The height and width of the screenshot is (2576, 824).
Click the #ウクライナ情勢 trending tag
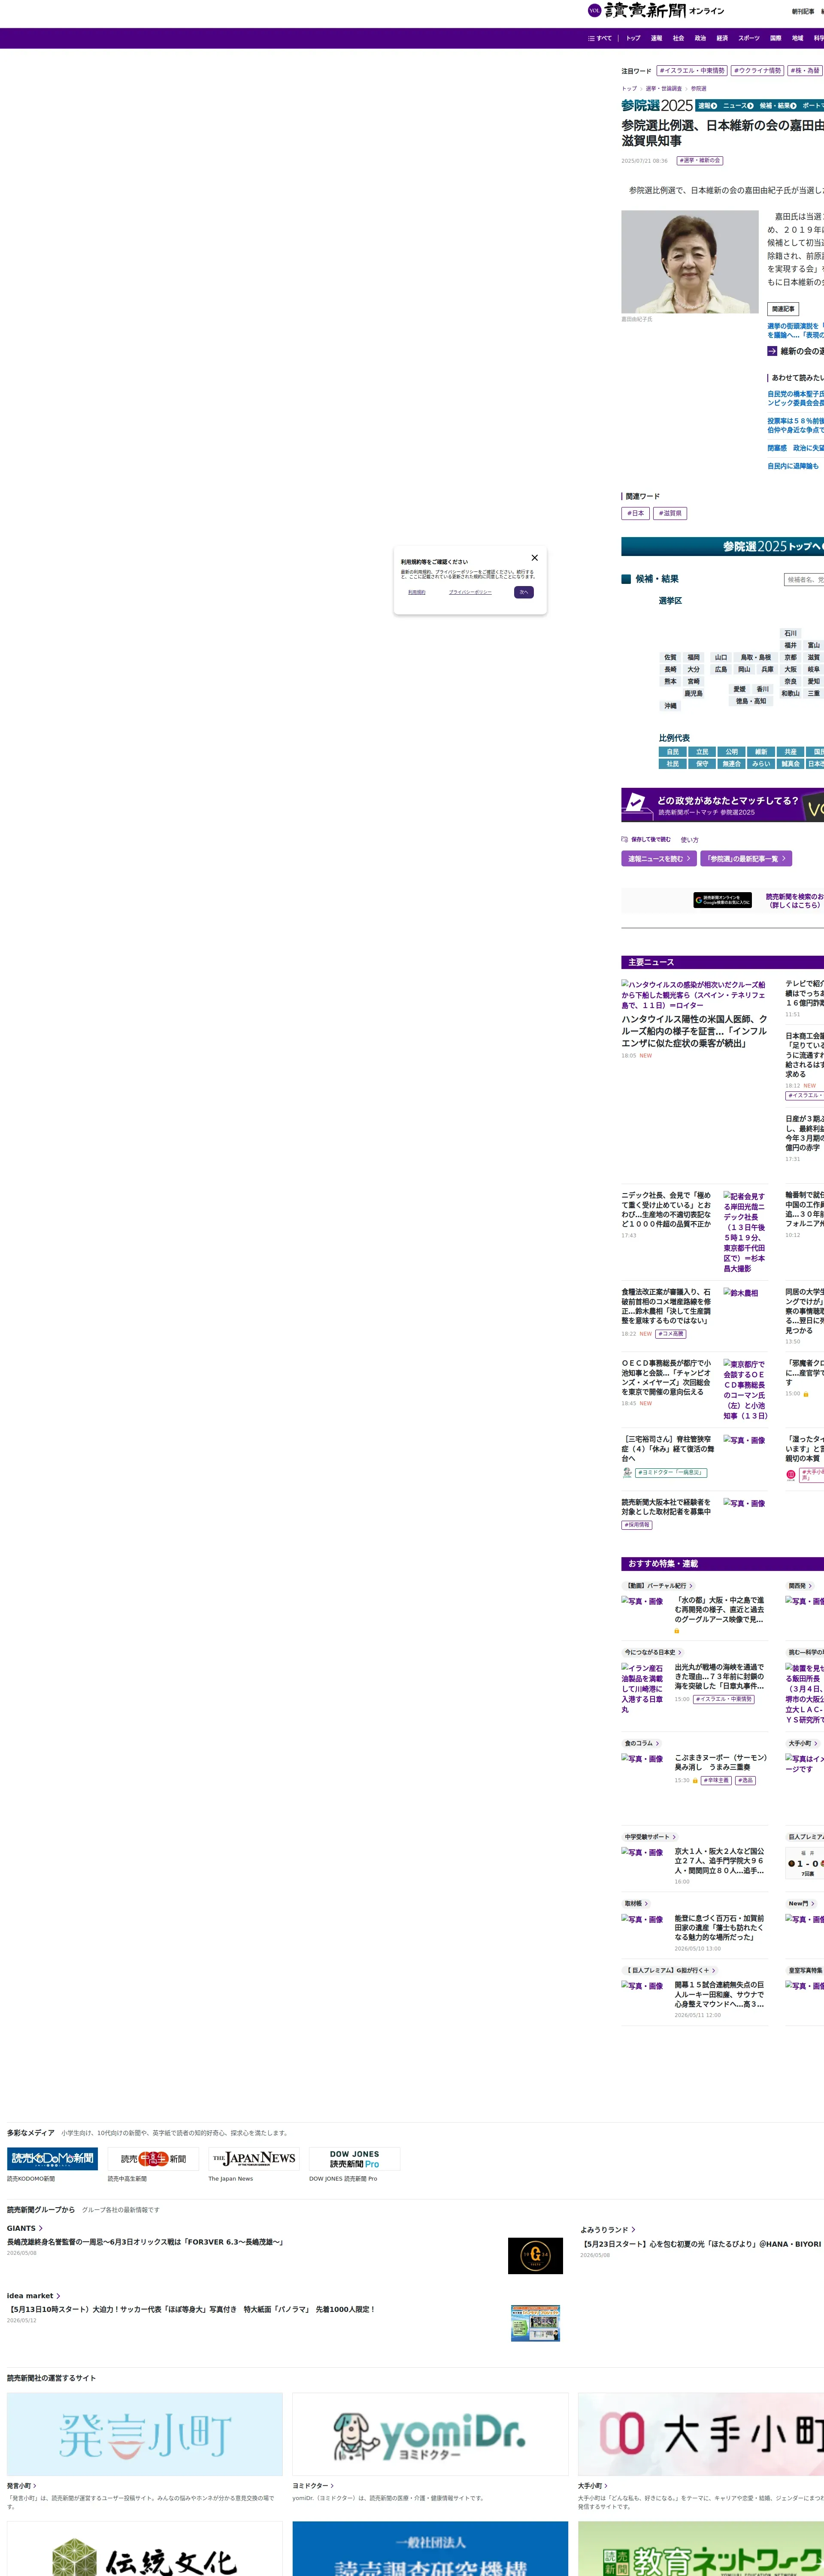click(x=757, y=71)
